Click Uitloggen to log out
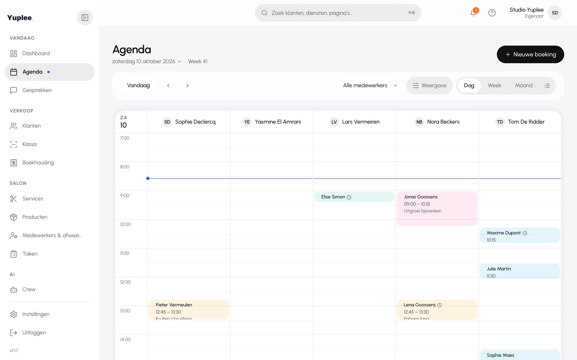 tap(50, 333)
